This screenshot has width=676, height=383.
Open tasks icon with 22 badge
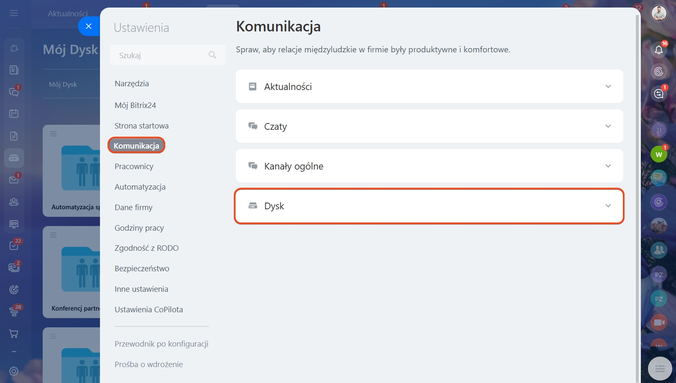14,245
